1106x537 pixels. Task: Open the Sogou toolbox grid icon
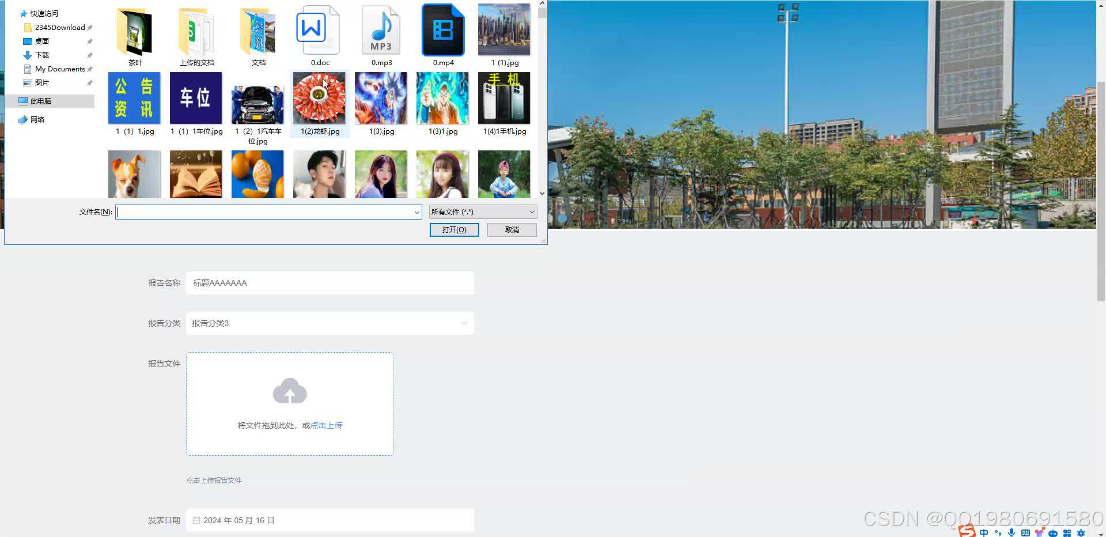coord(1067,533)
